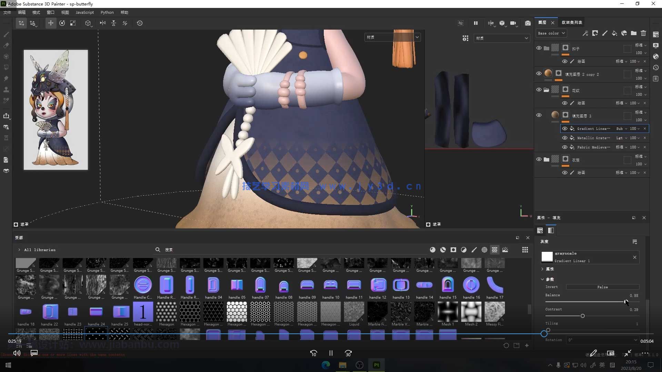Click the add fill layer bucket icon

(x=614, y=33)
